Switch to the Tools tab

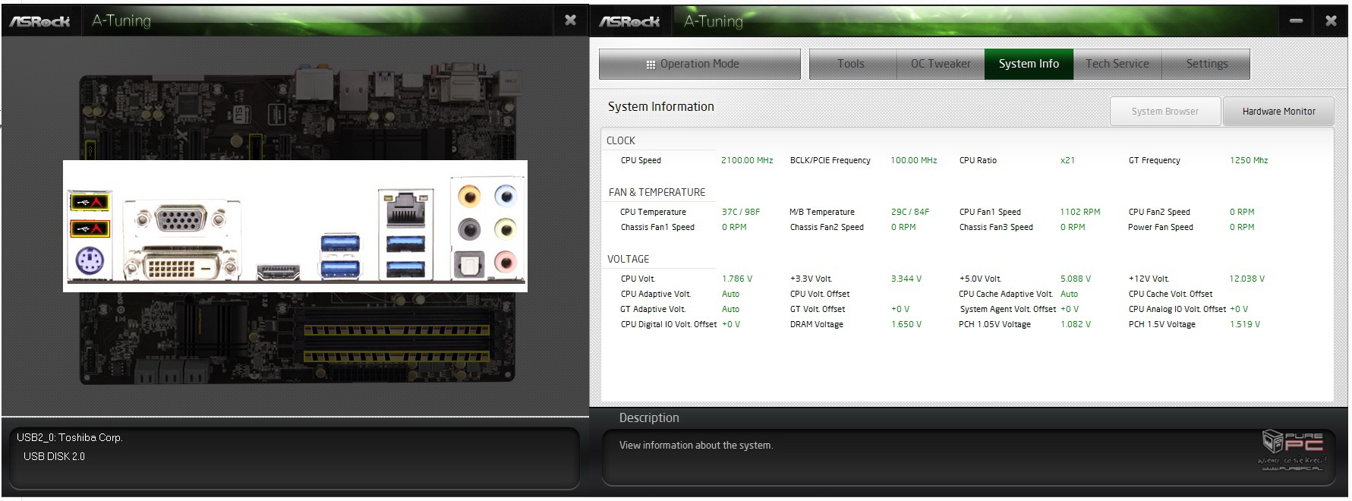tap(851, 64)
